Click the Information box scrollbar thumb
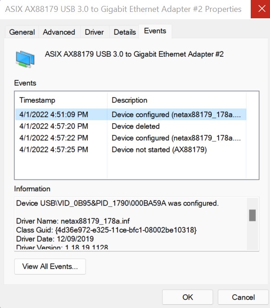 [253, 215]
